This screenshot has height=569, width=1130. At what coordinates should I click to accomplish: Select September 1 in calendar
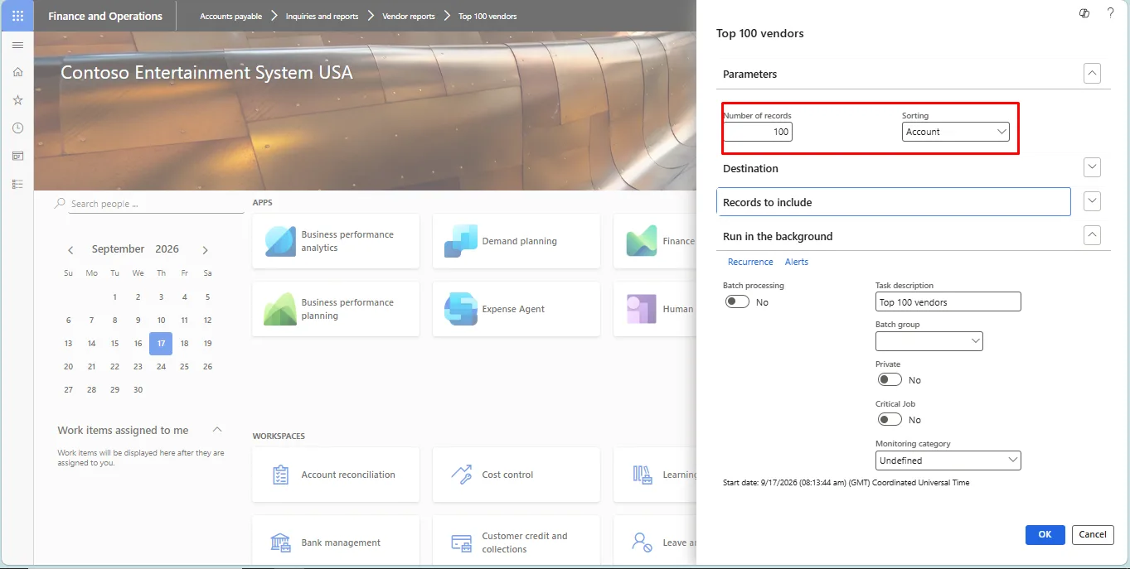(114, 297)
